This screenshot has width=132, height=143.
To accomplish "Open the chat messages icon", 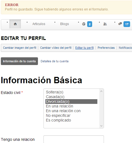I will point(120,24).
